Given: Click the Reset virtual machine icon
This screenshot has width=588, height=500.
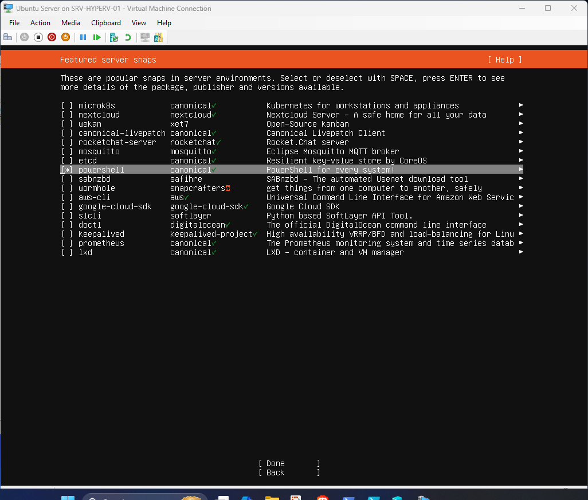Looking at the screenshot, I should click(x=97, y=37).
